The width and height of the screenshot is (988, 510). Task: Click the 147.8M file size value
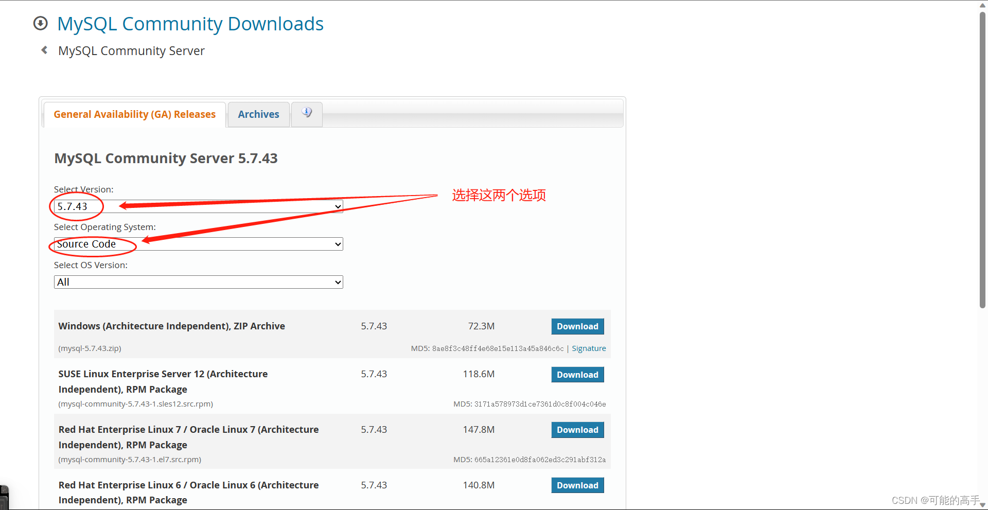tap(479, 430)
